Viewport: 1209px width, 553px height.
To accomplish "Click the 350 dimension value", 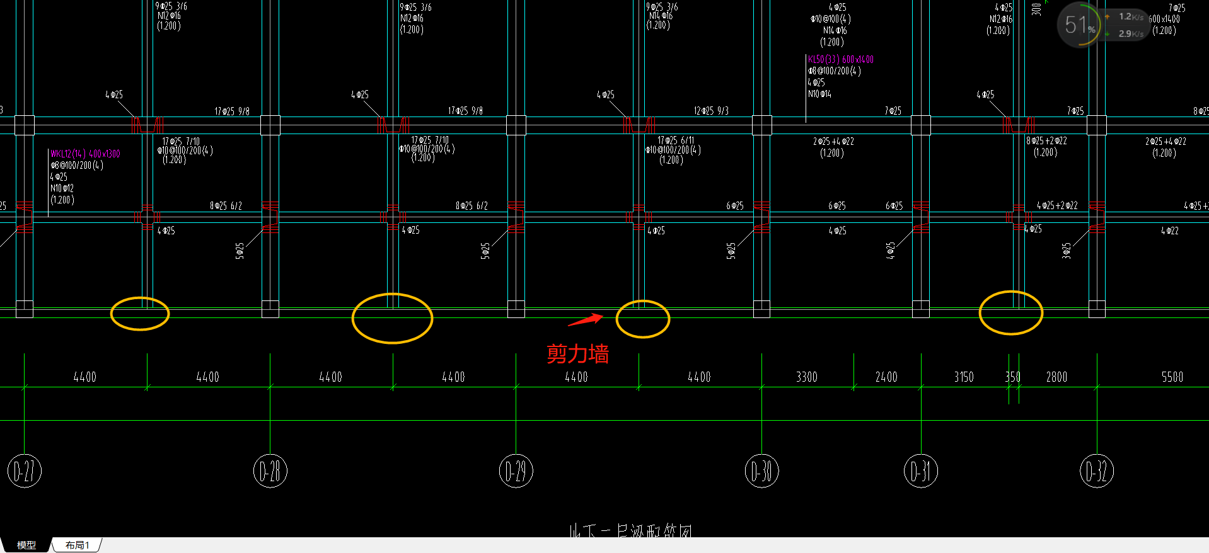I will point(1012,377).
